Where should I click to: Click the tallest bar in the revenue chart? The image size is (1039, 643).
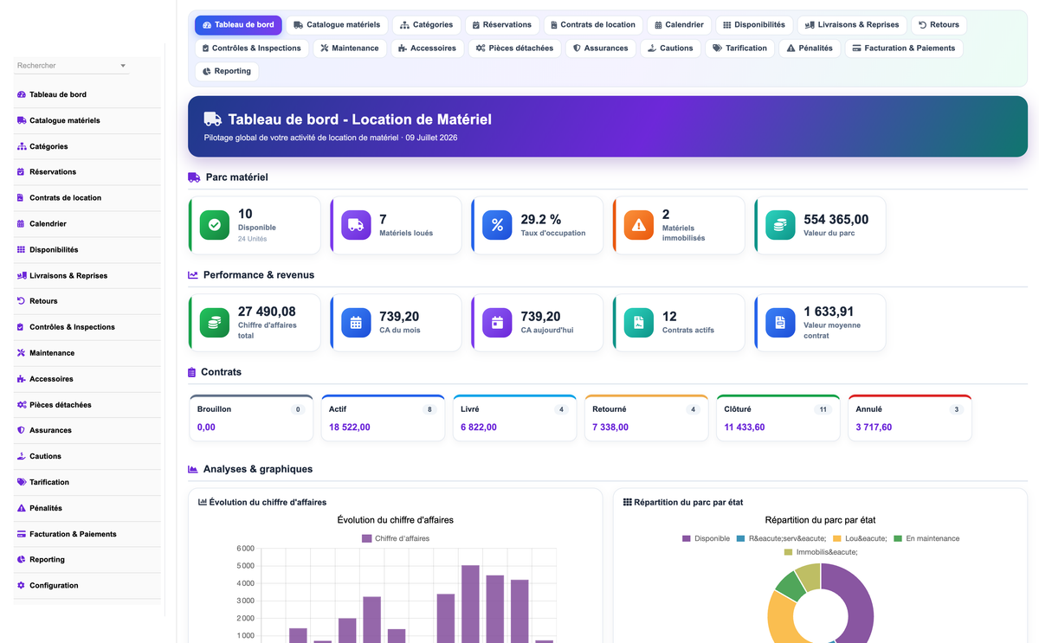pos(470,604)
